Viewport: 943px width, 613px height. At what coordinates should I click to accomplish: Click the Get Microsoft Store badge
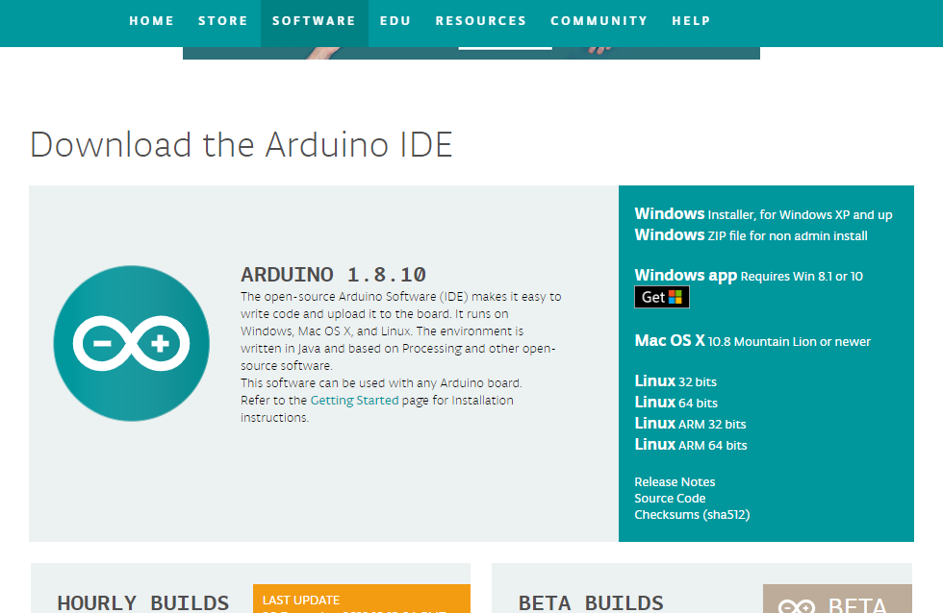click(x=662, y=297)
